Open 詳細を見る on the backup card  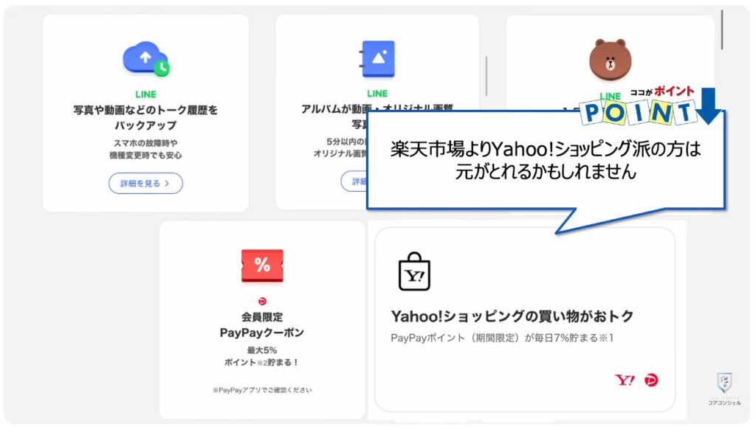pyautogui.click(x=145, y=184)
